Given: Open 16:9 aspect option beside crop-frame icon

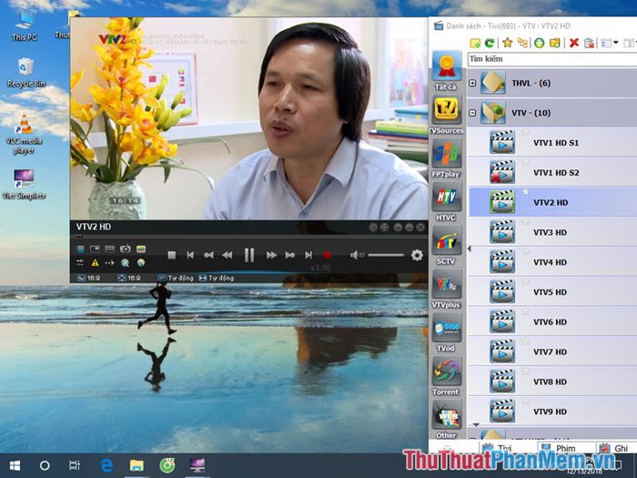Looking at the screenshot, I should (129, 278).
